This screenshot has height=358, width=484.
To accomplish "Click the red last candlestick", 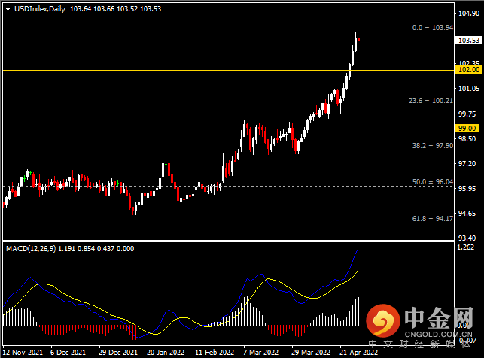I will (x=359, y=39).
